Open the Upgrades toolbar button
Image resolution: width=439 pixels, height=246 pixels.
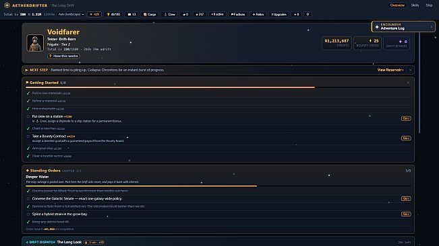click(x=279, y=14)
